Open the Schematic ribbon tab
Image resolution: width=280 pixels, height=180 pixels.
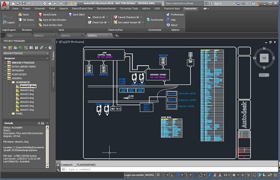(x=40, y=8)
